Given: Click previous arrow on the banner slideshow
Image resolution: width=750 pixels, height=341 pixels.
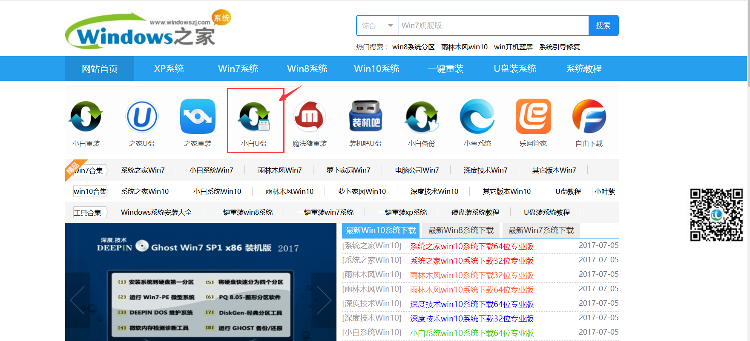Looking at the screenshot, I should (x=78, y=300).
